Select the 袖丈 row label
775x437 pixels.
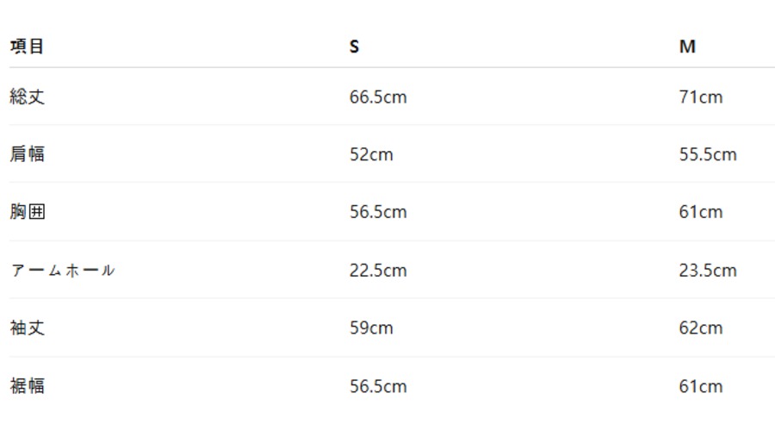27,328
